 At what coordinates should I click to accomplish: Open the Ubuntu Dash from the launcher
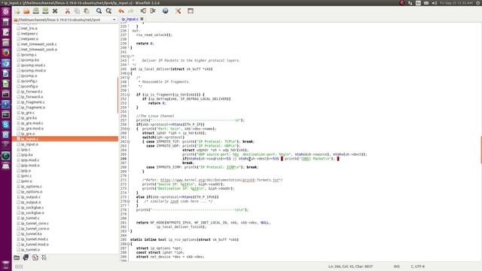point(5,12)
